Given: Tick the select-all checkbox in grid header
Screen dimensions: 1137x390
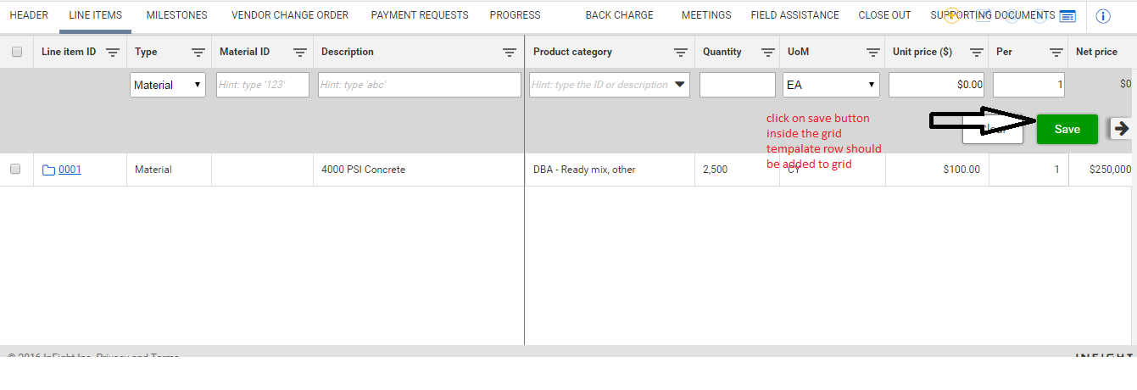Looking at the screenshot, I should coord(17,53).
